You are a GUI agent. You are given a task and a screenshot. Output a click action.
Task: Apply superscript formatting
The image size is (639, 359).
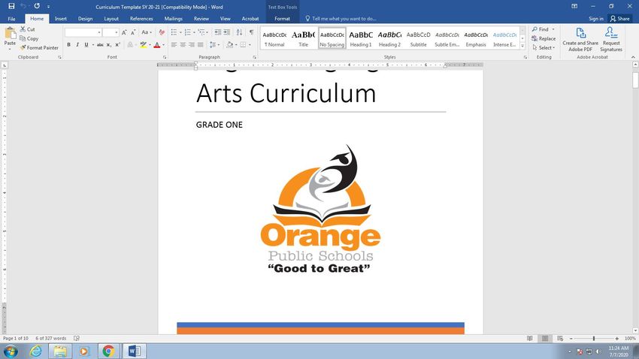pos(117,45)
